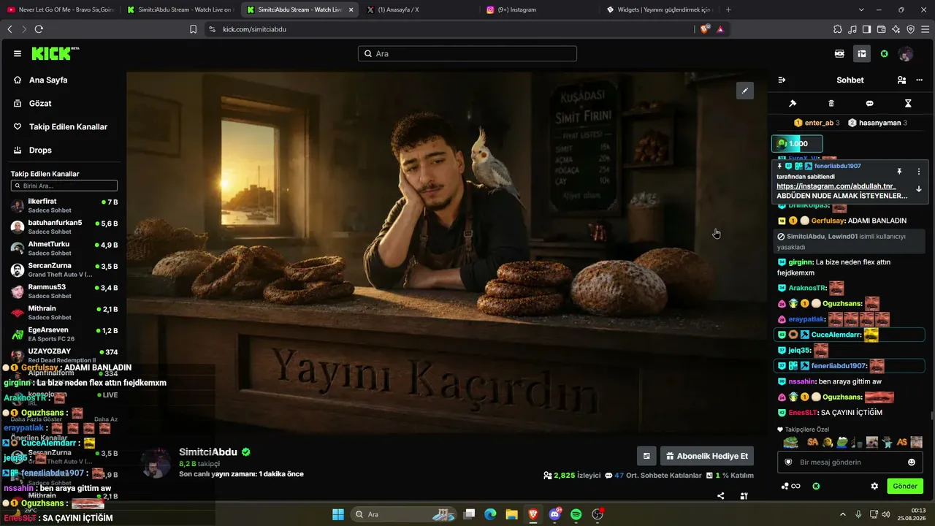Share the stream using share icon
This screenshot has width=935, height=526.
click(721, 496)
